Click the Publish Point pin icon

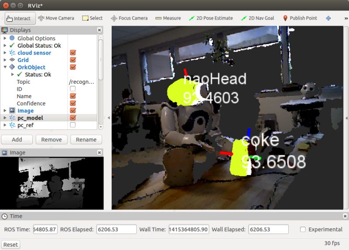(x=285, y=18)
